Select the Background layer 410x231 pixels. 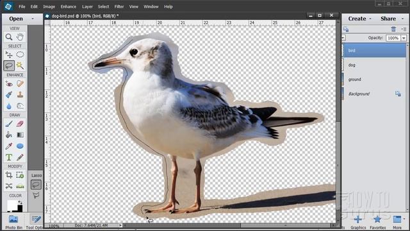[374, 94]
